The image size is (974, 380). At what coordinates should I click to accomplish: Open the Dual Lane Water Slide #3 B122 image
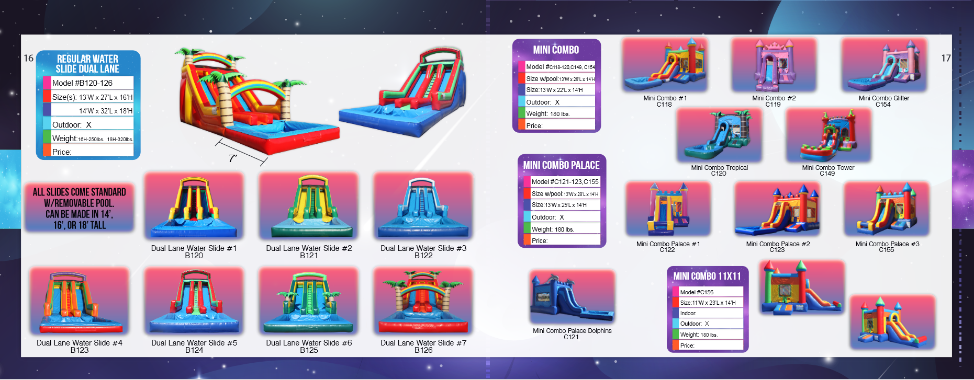(x=423, y=206)
